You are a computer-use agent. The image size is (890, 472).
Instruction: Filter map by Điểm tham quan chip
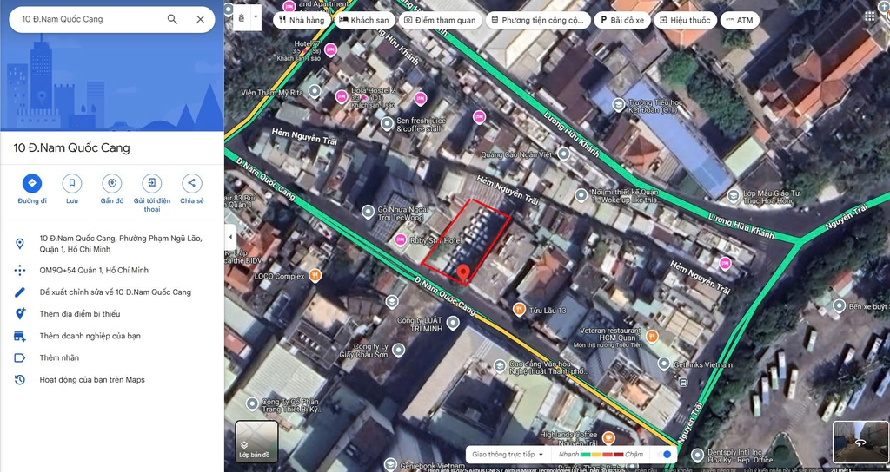pyautogui.click(x=439, y=20)
